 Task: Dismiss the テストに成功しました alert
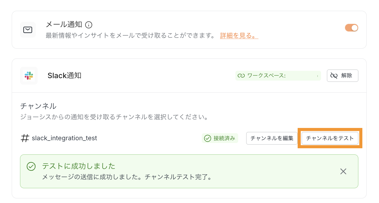(343, 171)
